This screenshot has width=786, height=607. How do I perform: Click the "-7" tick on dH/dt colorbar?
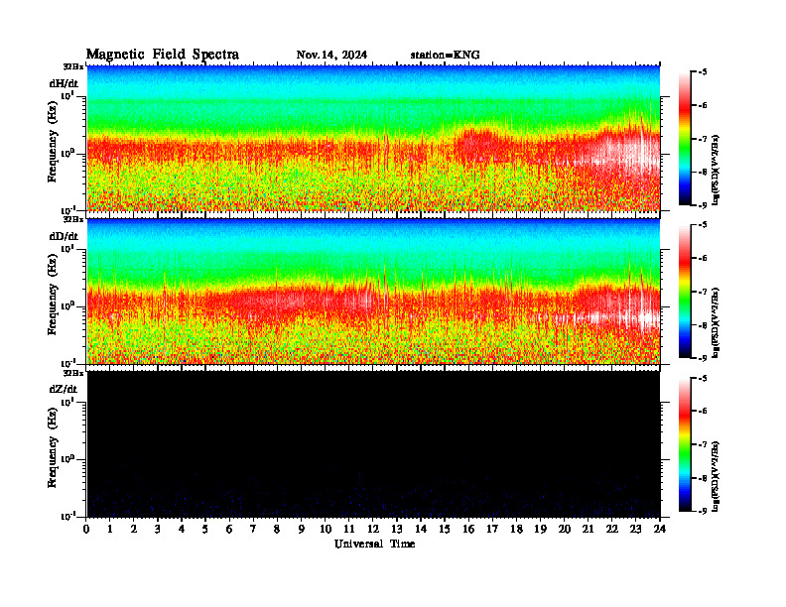703,139
